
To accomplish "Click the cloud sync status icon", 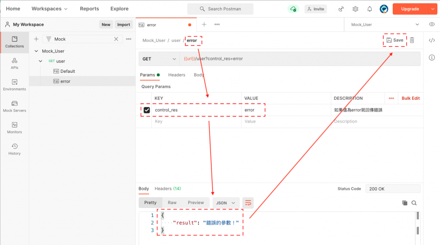I will click(293, 9).
